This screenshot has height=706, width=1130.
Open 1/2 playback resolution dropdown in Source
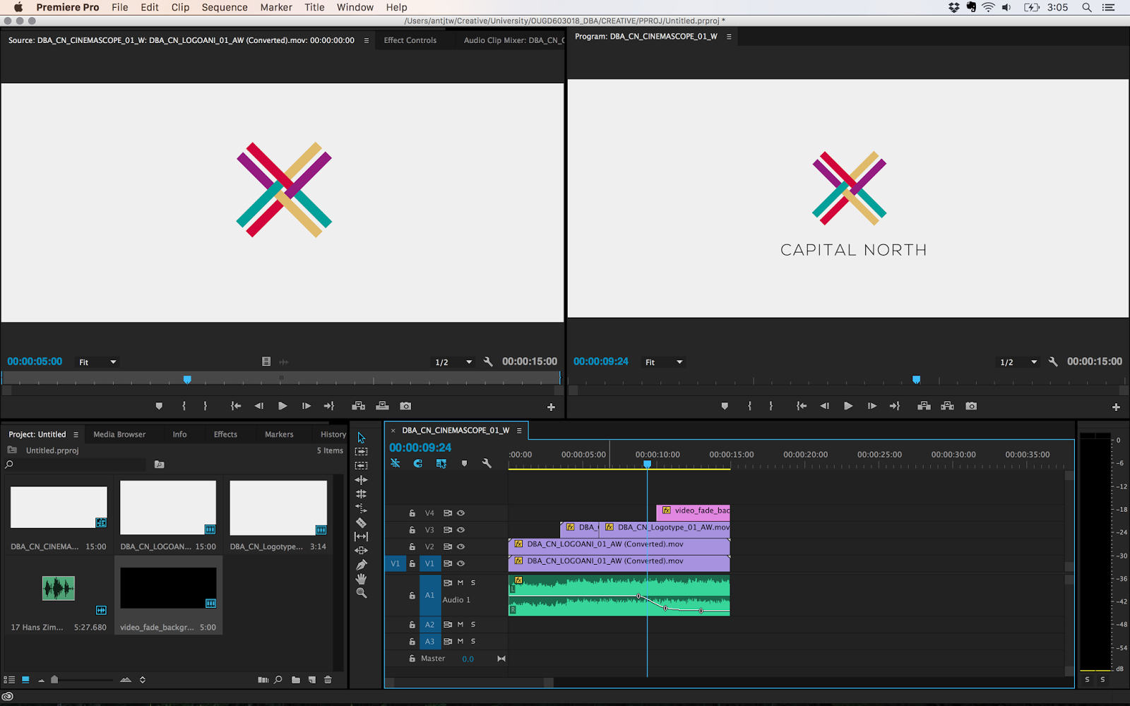tap(453, 362)
